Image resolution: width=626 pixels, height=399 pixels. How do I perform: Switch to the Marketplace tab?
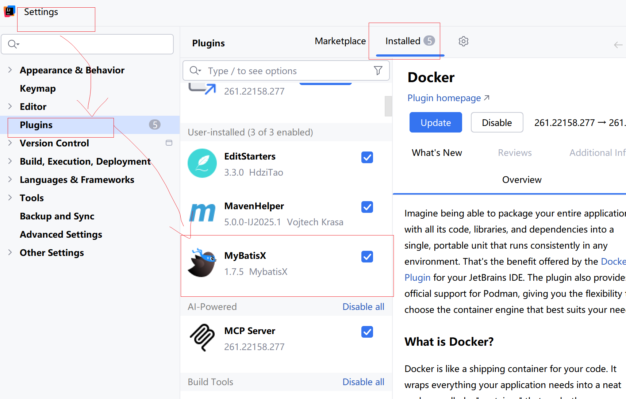(x=340, y=41)
